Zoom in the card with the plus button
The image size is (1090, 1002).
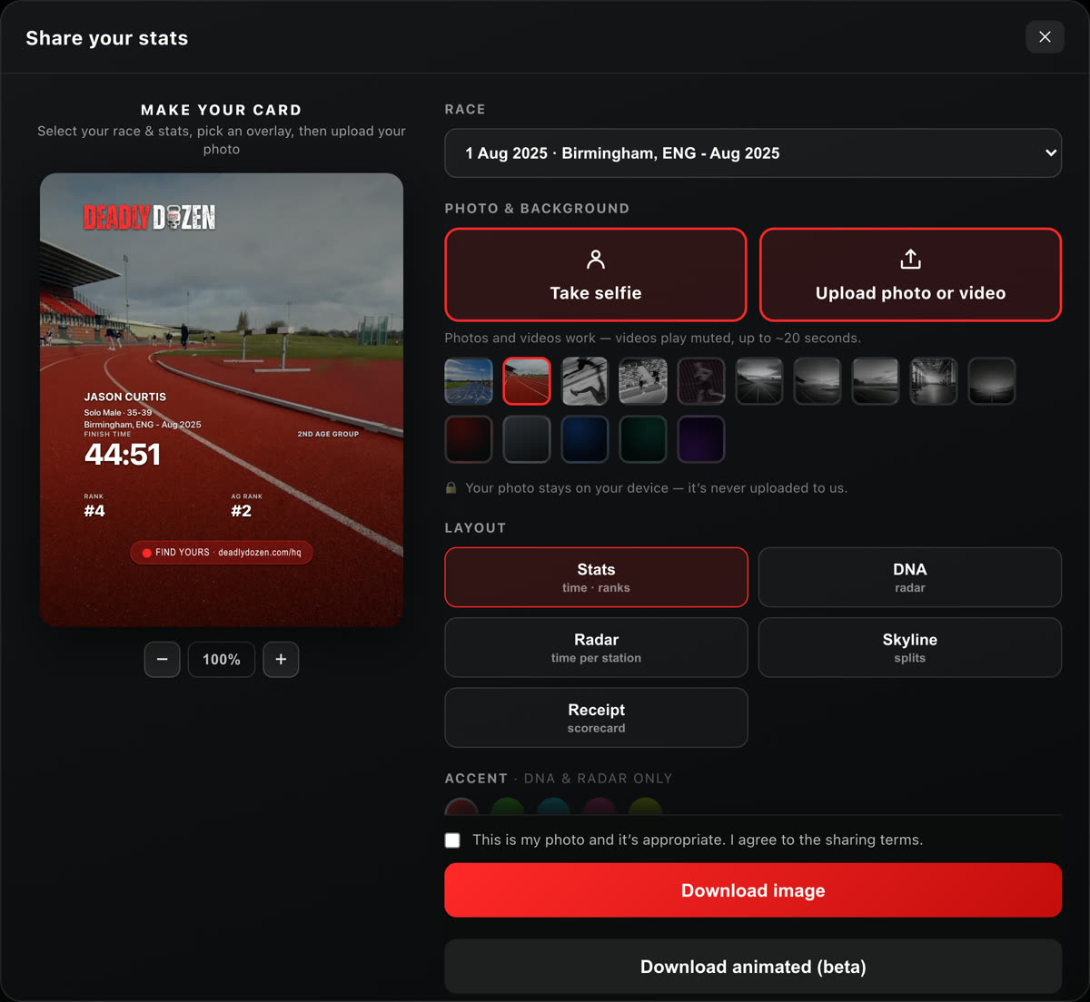point(281,660)
